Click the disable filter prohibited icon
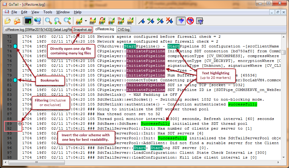 pos(190,21)
